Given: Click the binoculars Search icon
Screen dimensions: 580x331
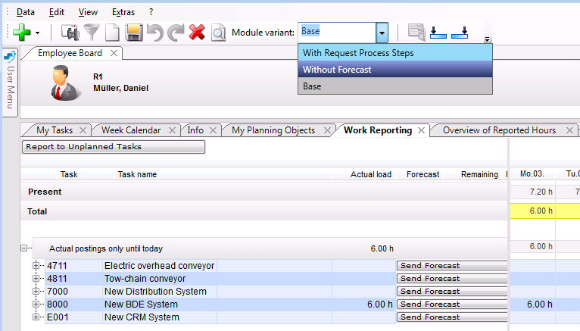Looking at the screenshot, I should (x=70, y=33).
